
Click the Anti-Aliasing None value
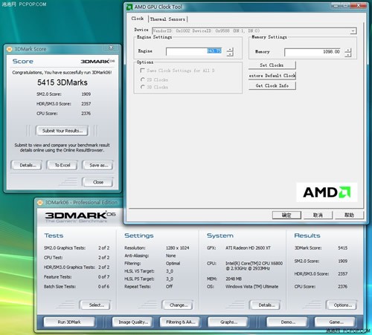[x=170, y=256]
